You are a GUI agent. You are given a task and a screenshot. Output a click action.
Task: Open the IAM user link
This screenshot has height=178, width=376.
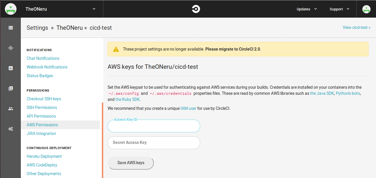[188, 108]
